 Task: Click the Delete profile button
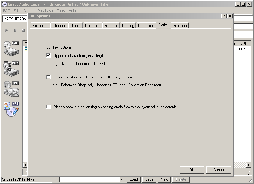(x=181, y=179)
